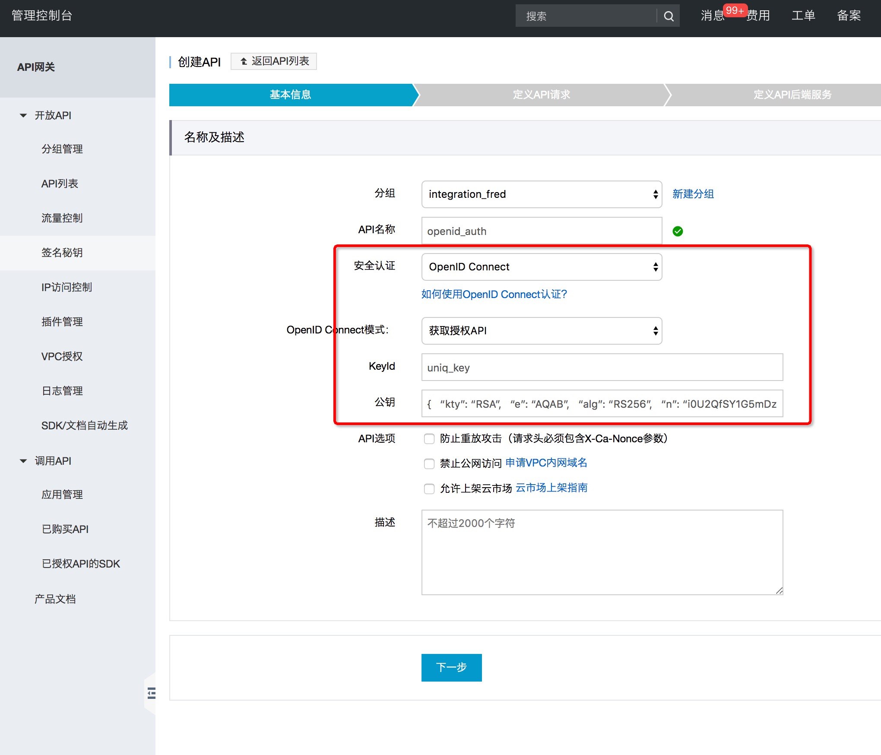Focus the KeyId input field
The image size is (881, 755).
coord(602,367)
